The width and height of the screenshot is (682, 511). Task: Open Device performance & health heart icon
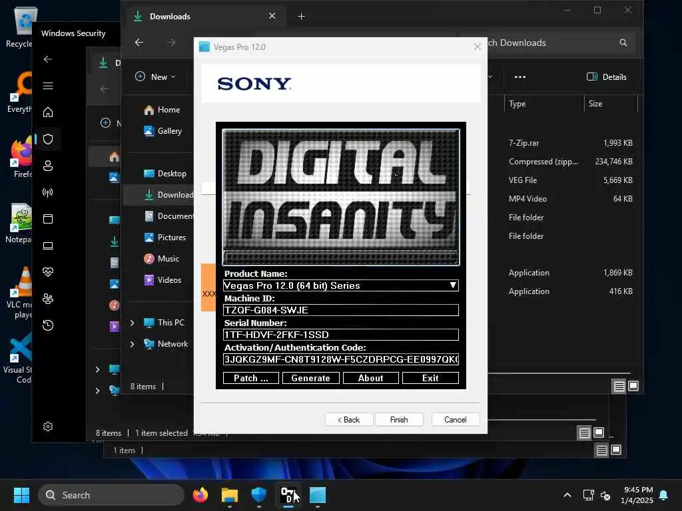click(x=48, y=272)
